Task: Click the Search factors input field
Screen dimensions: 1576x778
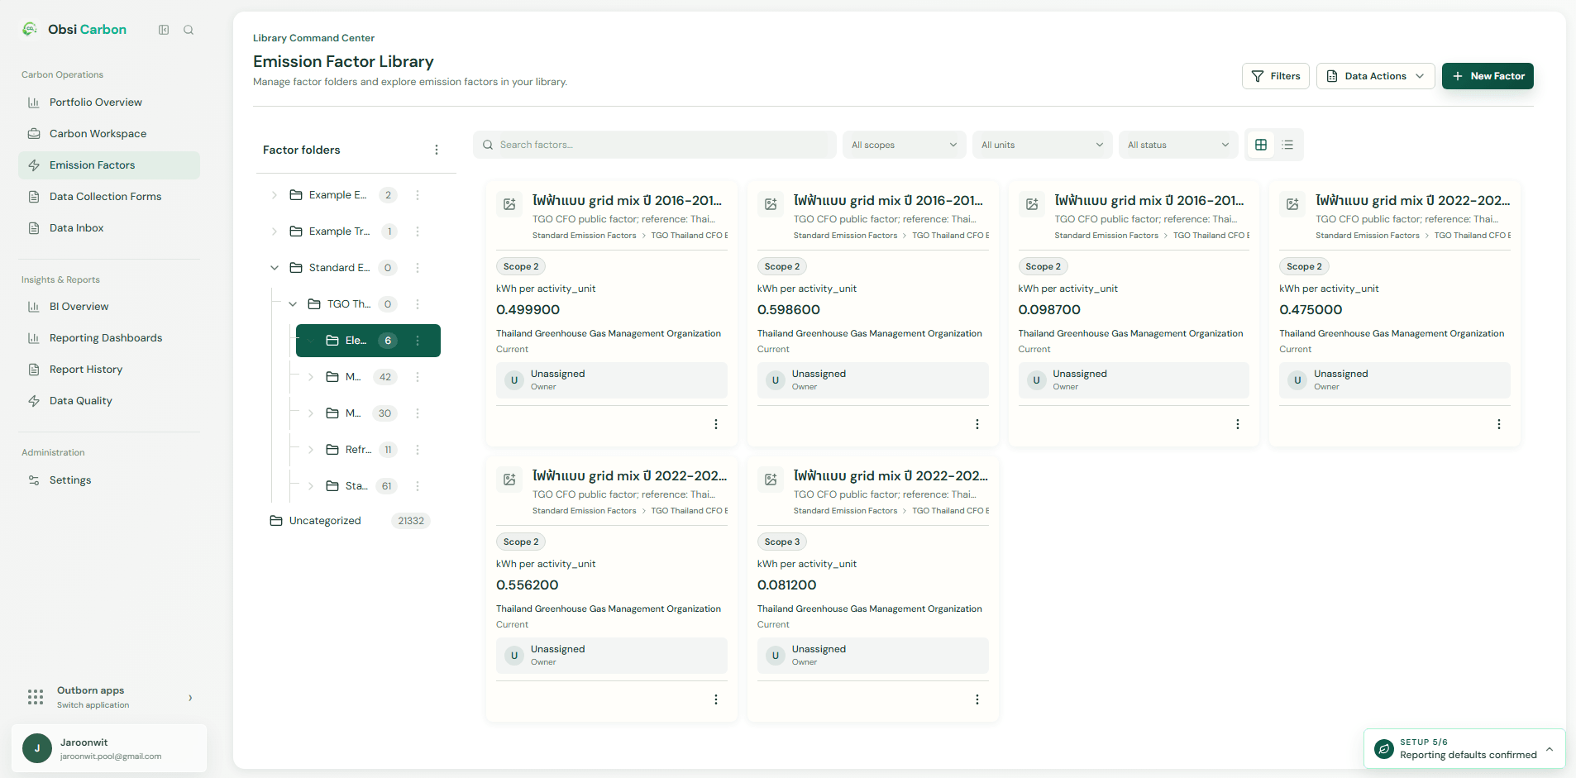Action: pyautogui.click(x=655, y=145)
